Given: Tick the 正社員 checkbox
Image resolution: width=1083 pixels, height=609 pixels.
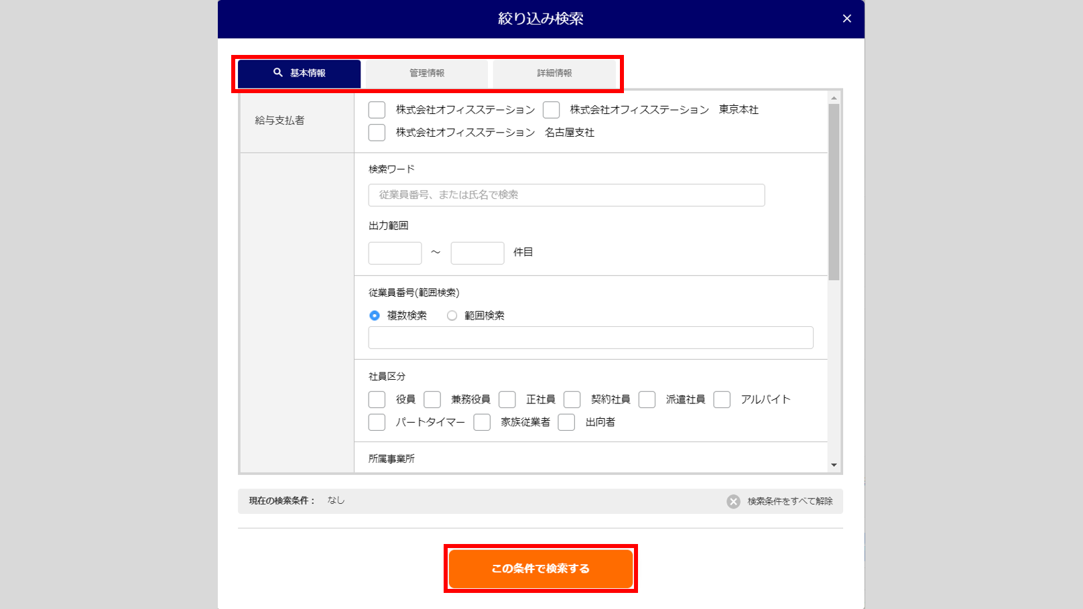Looking at the screenshot, I should tap(507, 400).
